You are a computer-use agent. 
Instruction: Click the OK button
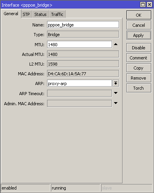pos(139,15)
